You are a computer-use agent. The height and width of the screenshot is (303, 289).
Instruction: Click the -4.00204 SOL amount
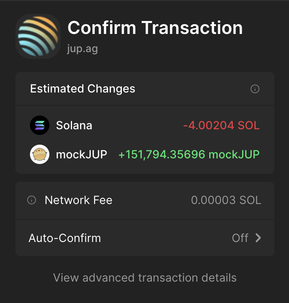click(x=221, y=125)
